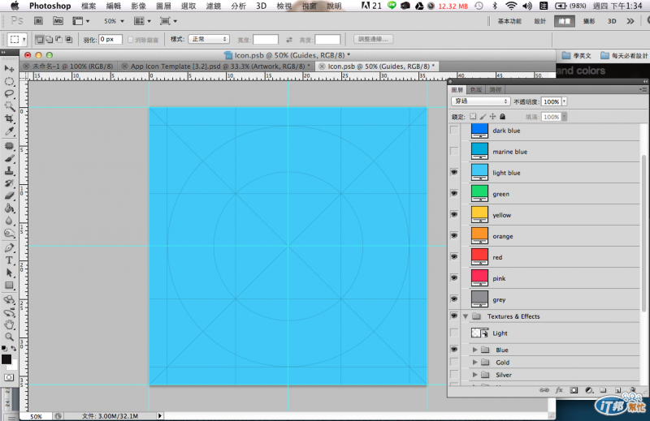The image size is (650, 421).
Task: Click the 調整邊緣 button
Action: point(373,39)
